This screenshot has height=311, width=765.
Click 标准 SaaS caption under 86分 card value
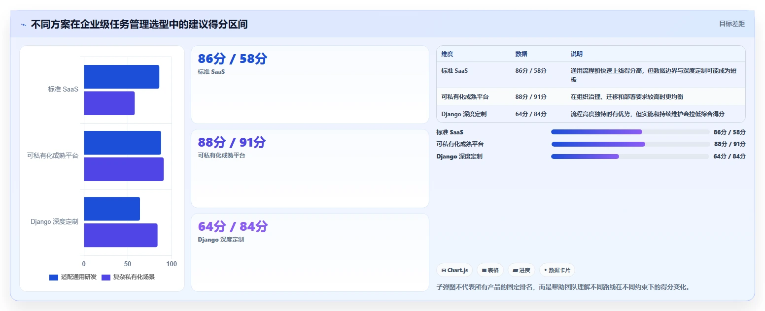(211, 72)
